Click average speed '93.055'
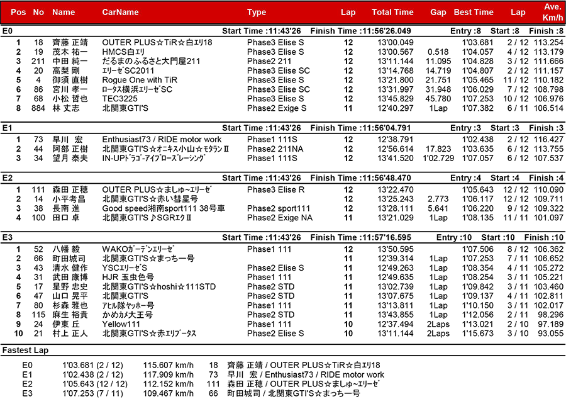This screenshot has height=399, width=566. 550,334
